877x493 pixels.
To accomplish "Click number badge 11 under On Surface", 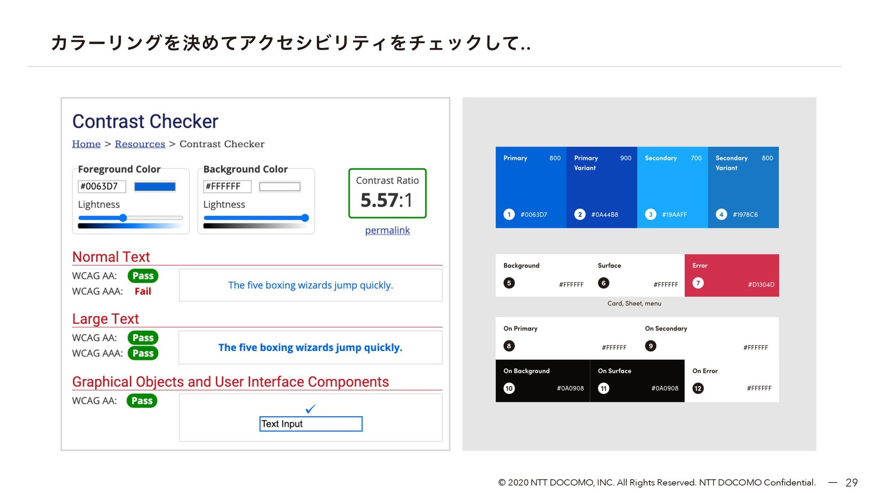I will tap(603, 388).
